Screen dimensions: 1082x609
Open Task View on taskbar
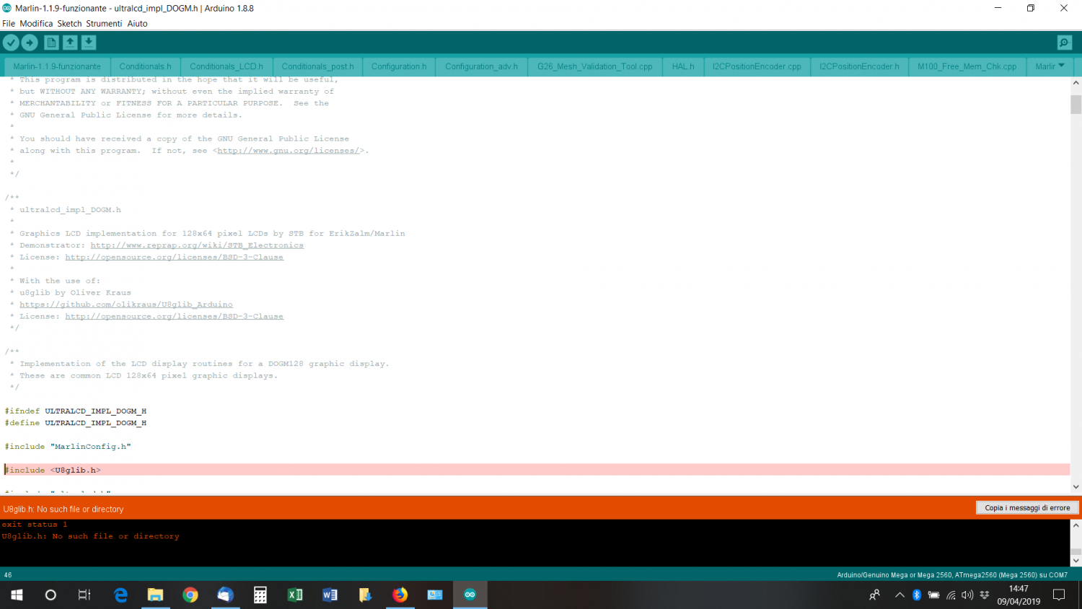(84, 595)
